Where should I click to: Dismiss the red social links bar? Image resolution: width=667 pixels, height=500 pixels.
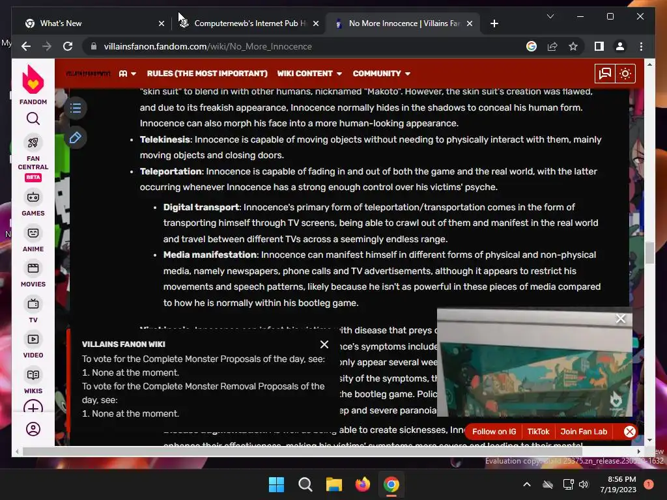click(x=630, y=432)
